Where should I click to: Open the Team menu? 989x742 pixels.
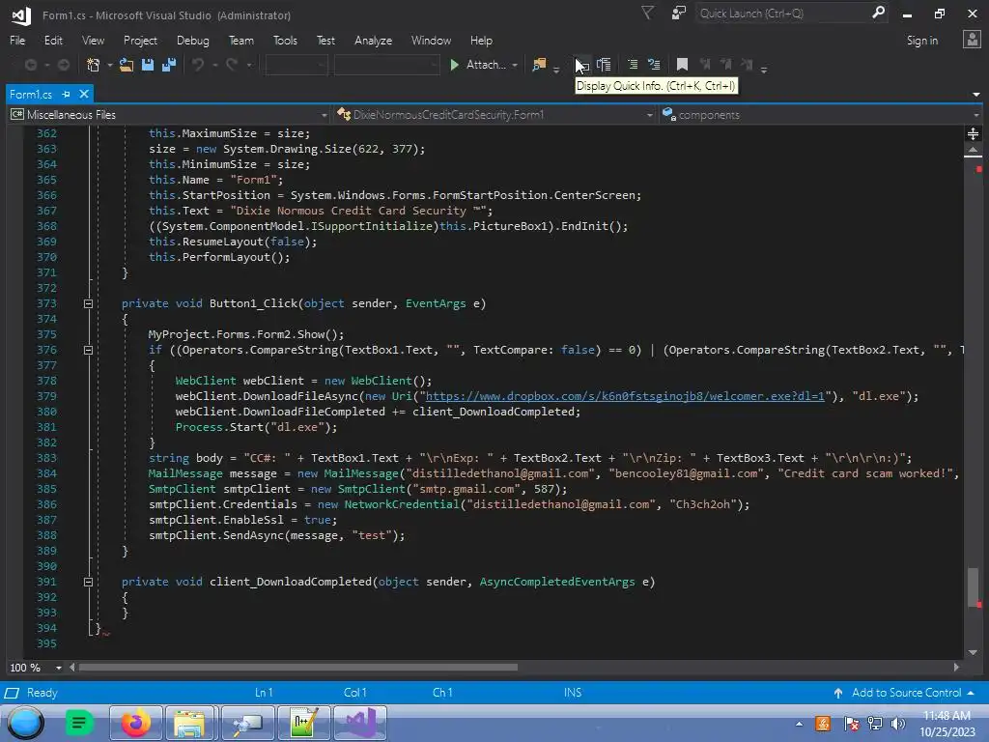[240, 41]
